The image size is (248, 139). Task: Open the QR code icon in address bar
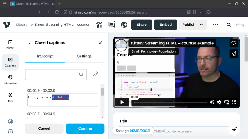(189, 12)
